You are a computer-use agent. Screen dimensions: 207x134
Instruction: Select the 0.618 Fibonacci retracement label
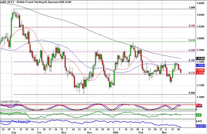coord(192,40)
